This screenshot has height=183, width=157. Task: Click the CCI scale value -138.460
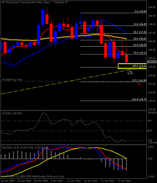(x=152, y=143)
